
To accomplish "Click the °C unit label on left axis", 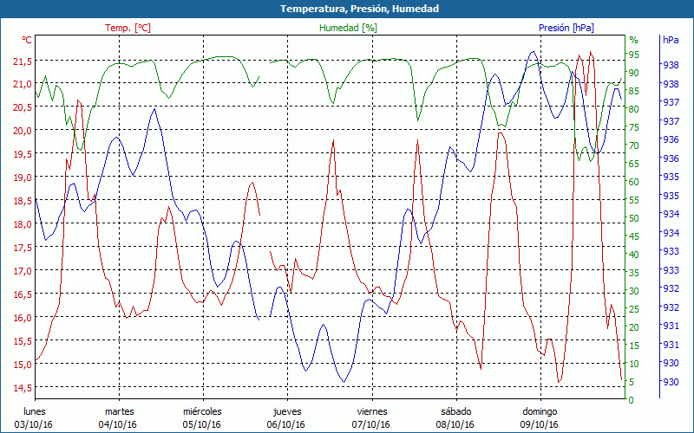I will (x=27, y=40).
